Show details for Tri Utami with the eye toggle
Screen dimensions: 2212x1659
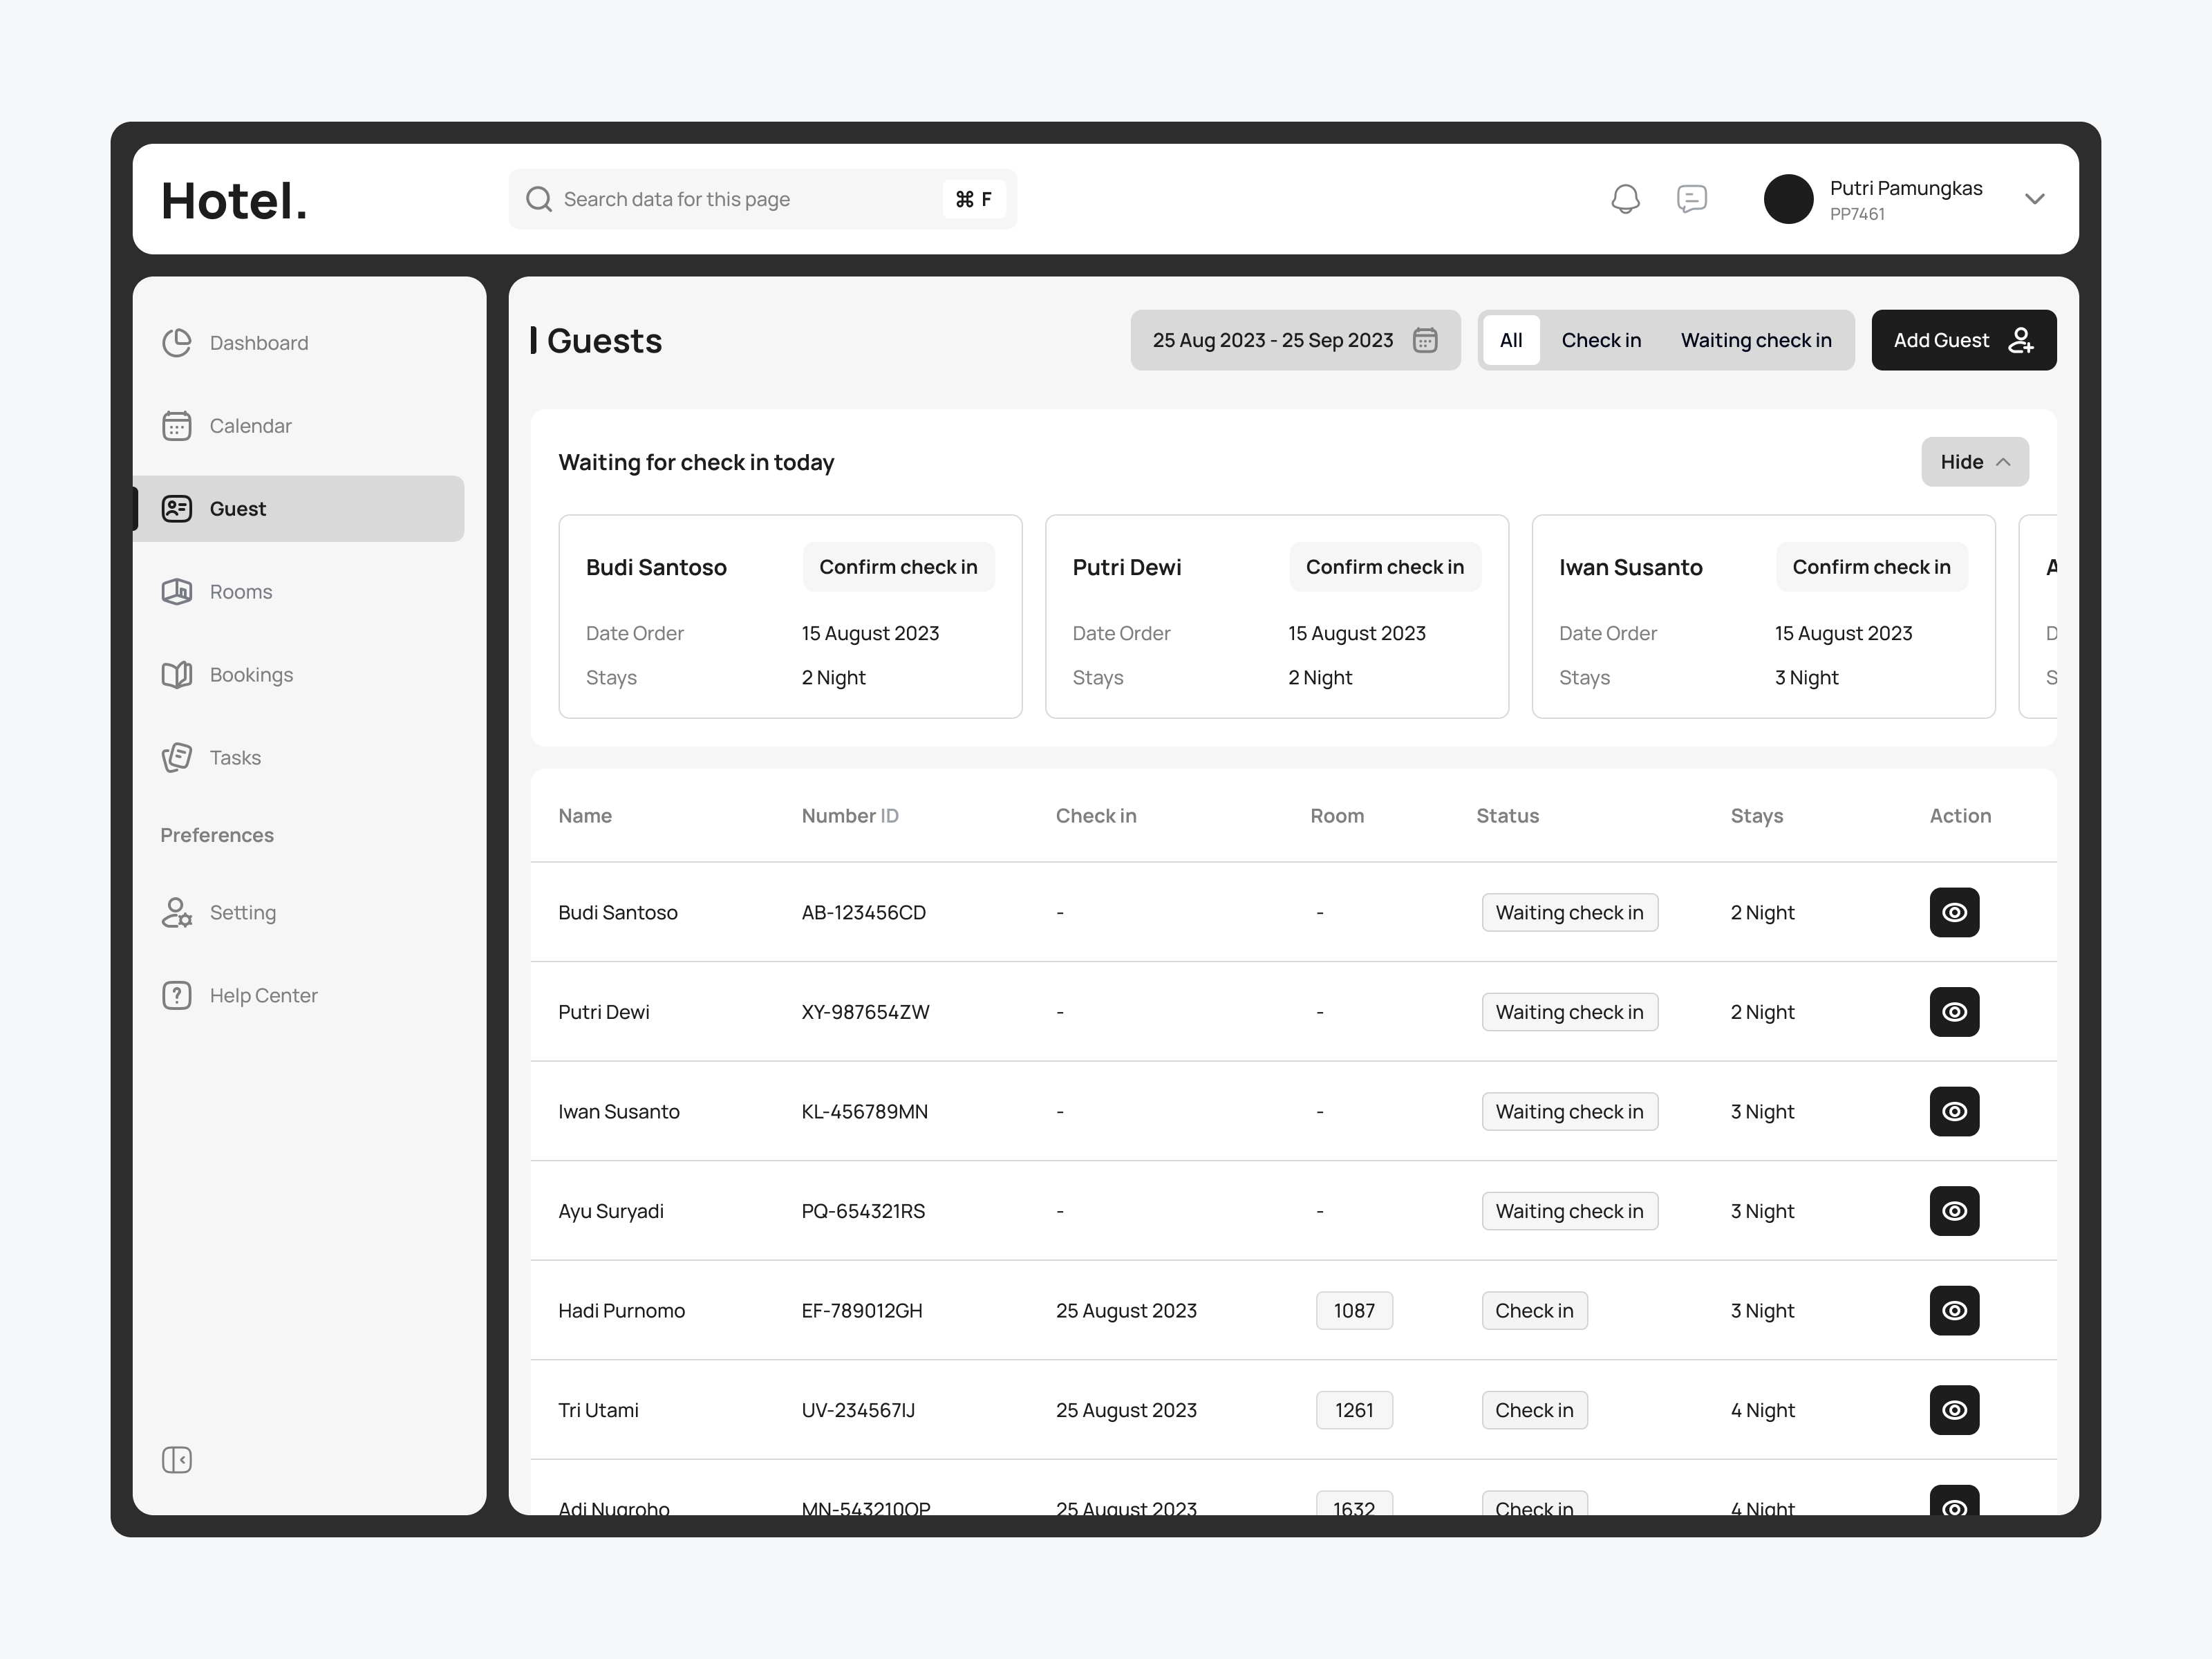click(x=1955, y=1410)
